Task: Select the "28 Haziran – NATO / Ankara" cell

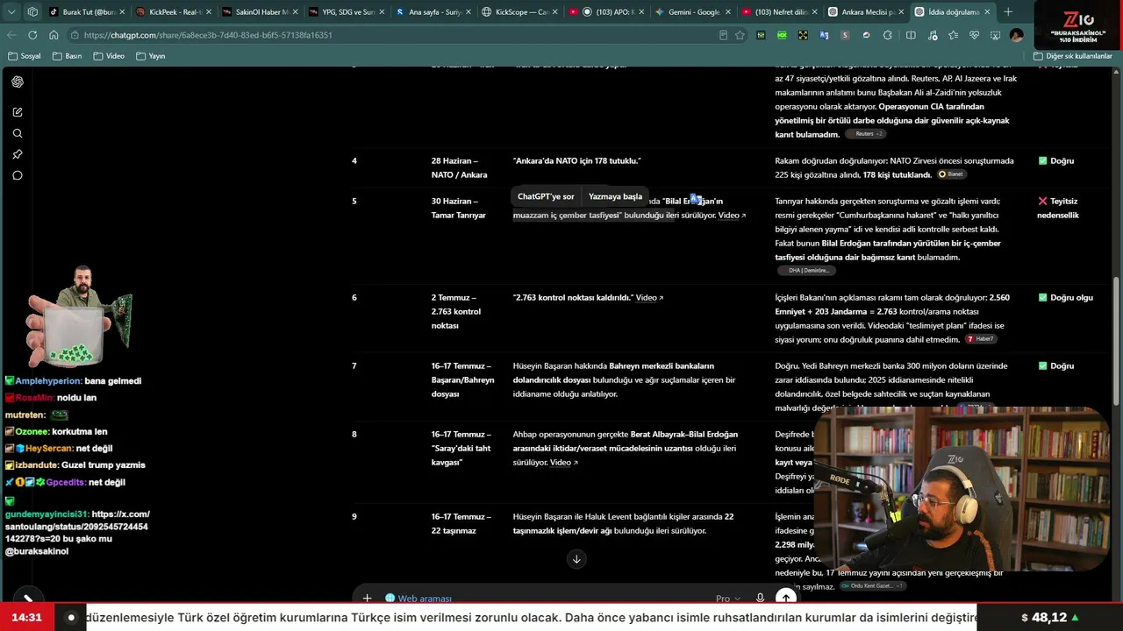Action: (459, 168)
